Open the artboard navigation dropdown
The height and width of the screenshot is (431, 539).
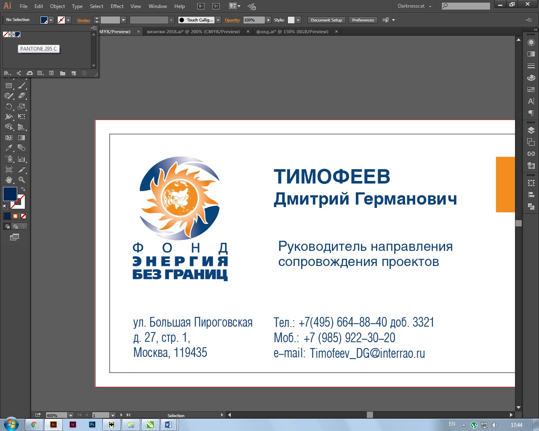click(113, 415)
